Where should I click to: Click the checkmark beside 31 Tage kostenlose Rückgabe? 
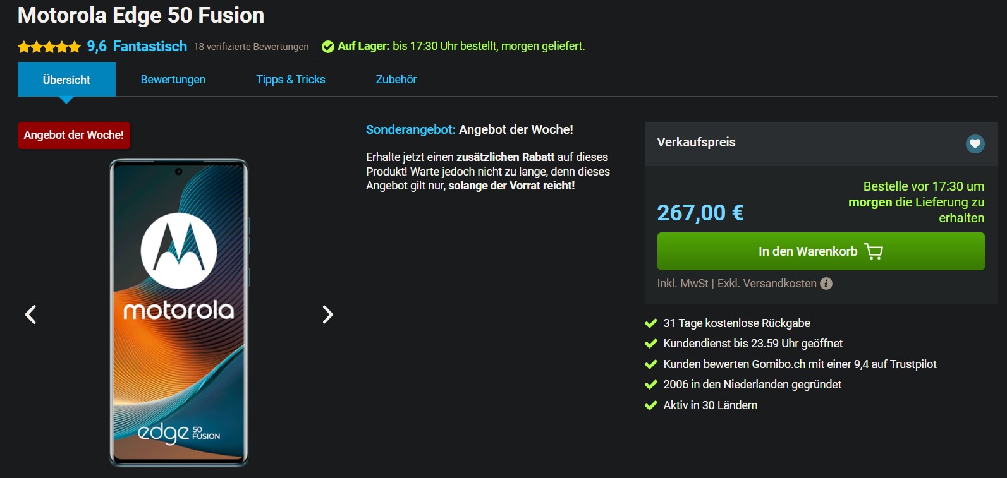(x=650, y=323)
